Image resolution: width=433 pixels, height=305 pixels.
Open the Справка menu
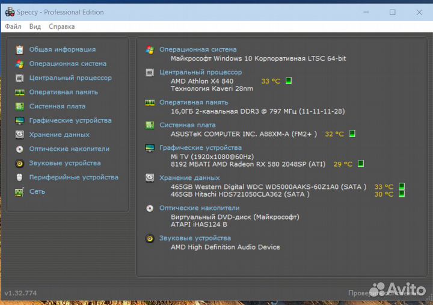point(61,26)
